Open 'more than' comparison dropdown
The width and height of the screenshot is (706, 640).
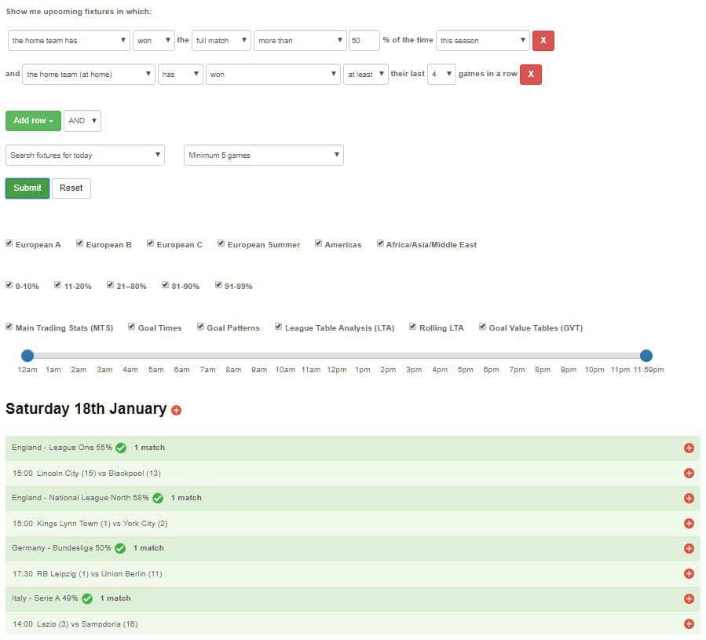point(300,41)
